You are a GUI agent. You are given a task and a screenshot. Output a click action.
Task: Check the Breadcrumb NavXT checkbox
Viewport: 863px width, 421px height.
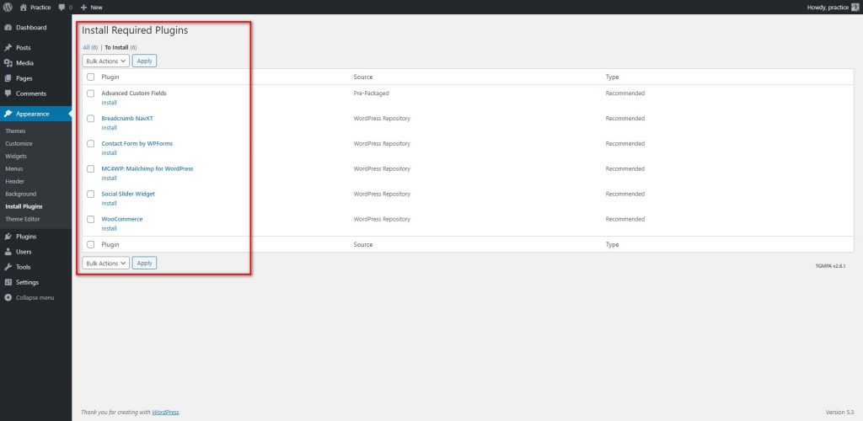click(x=91, y=119)
